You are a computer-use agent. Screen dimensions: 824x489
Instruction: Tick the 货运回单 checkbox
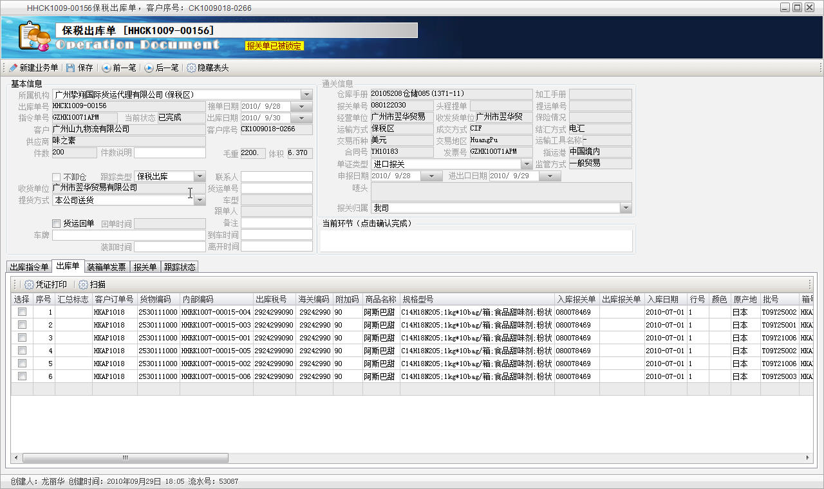(57, 224)
